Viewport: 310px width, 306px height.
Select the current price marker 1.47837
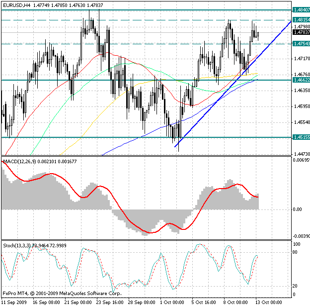pyautogui.click(x=301, y=32)
